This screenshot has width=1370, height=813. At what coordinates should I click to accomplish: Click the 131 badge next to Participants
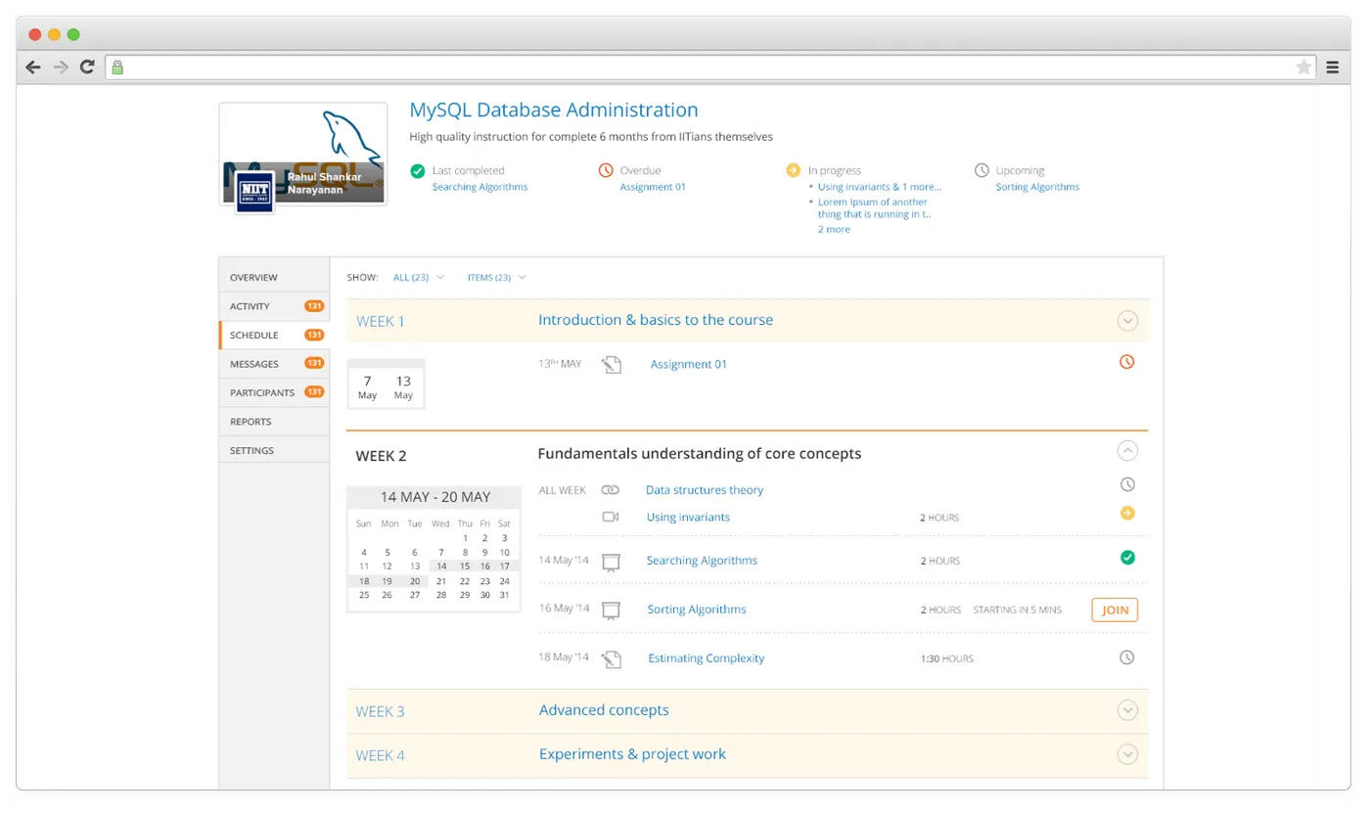314,392
